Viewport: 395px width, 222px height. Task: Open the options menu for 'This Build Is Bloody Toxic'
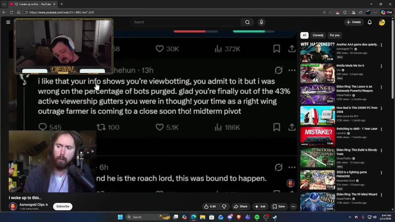pyautogui.click(x=381, y=150)
